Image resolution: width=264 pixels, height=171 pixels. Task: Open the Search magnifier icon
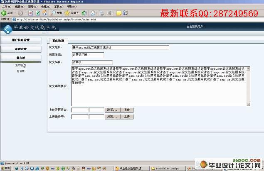[53, 13]
